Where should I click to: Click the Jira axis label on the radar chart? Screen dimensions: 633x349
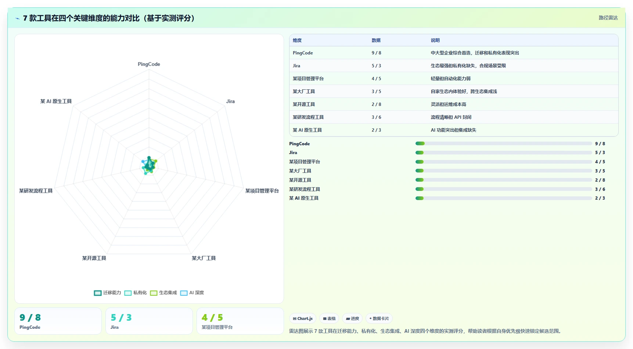coord(230,101)
